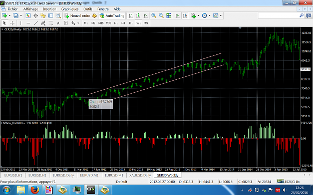Open the indicators list dropdown arrow
Screen dimensions: 313x195
(198, 15)
